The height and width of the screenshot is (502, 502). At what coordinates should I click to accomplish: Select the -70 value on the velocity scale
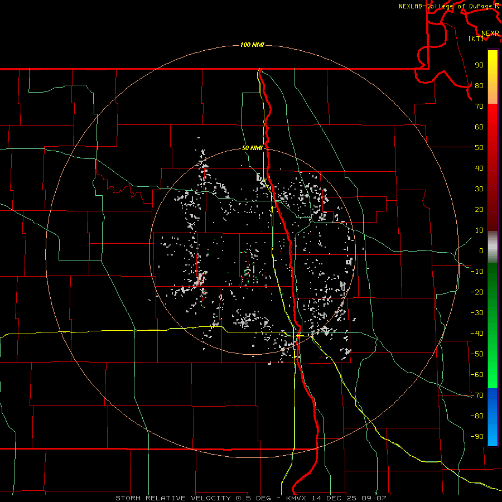coord(477,395)
